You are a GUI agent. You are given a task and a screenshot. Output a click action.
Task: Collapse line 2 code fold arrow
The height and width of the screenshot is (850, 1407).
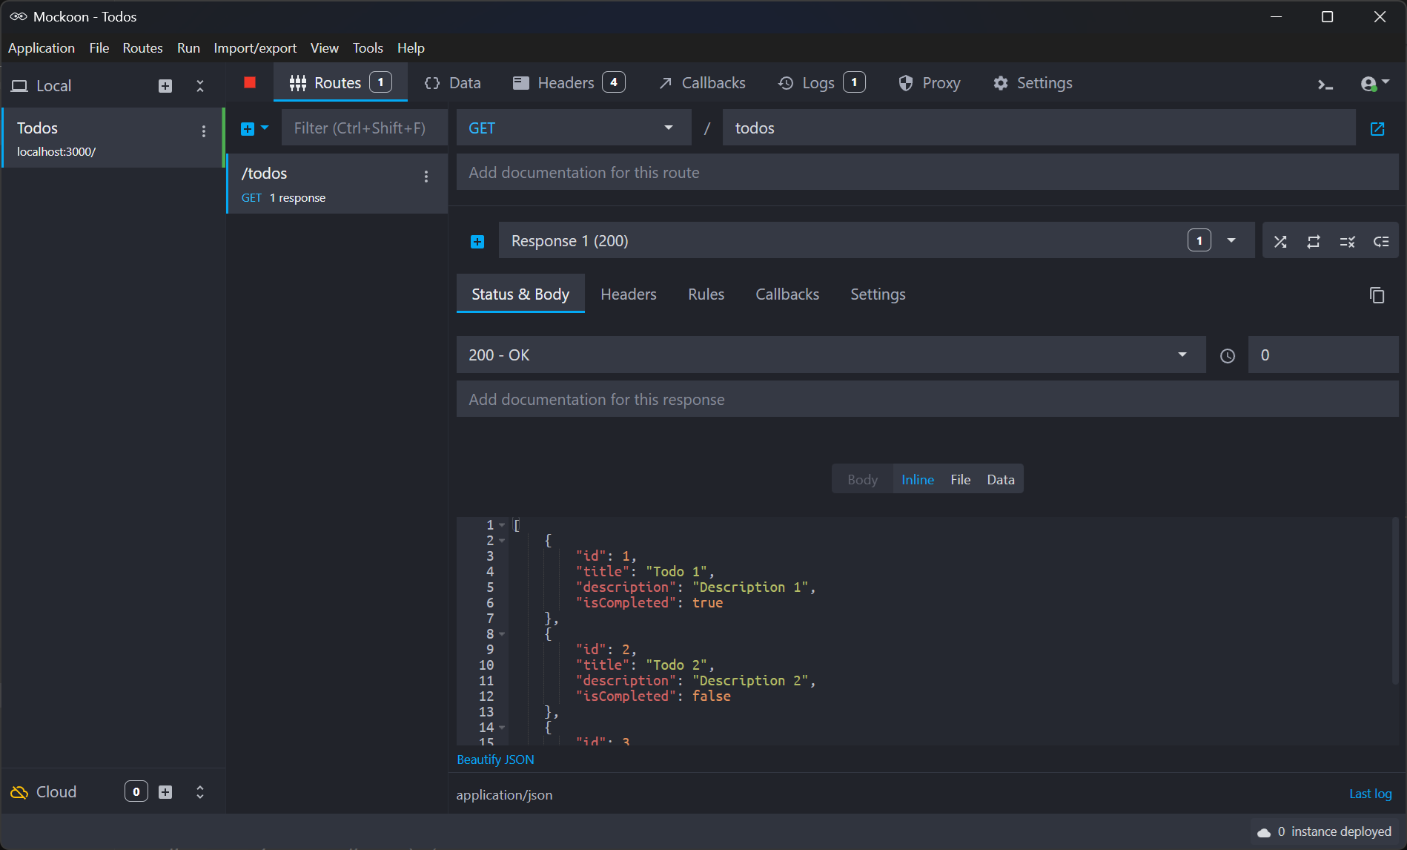coord(503,541)
